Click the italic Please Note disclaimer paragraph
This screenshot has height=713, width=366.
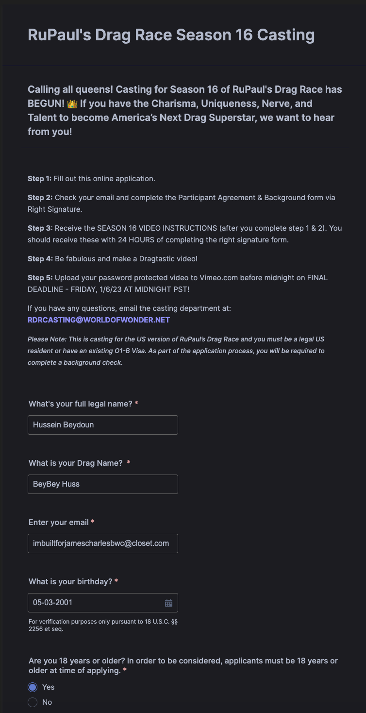point(176,351)
